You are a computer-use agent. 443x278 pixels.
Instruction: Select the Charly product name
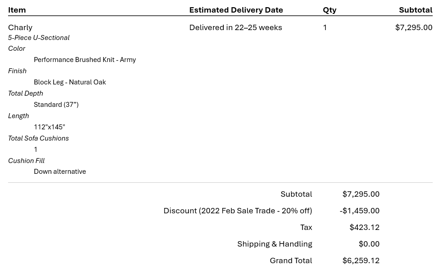[20, 27]
